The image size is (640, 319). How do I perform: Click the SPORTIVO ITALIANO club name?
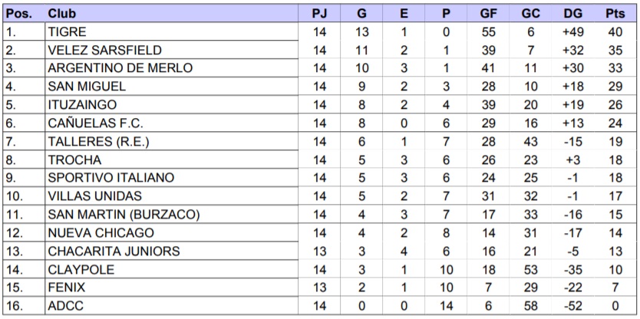(x=111, y=178)
